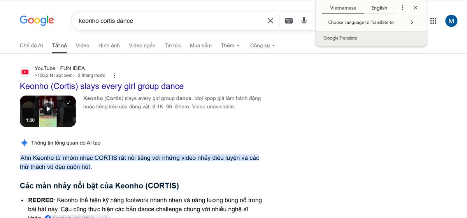Expand Choose Language to Translate to
Viewport: 467px width, 218px height.
[x=412, y=23]
